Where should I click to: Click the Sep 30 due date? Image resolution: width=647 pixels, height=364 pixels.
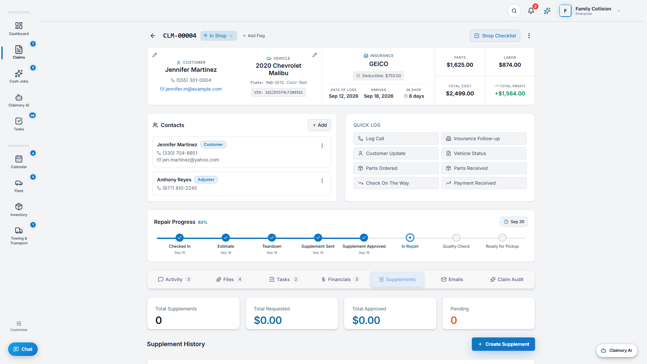click(x=514, y=222)
